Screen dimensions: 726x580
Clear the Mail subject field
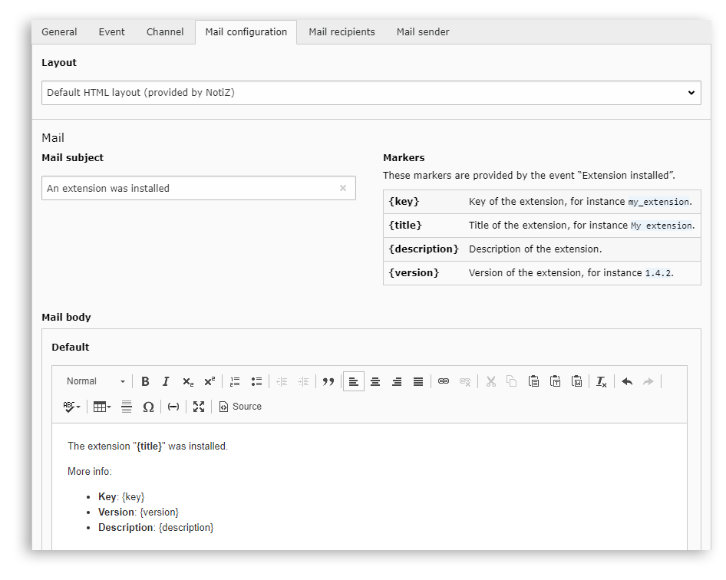click(343, 188)
